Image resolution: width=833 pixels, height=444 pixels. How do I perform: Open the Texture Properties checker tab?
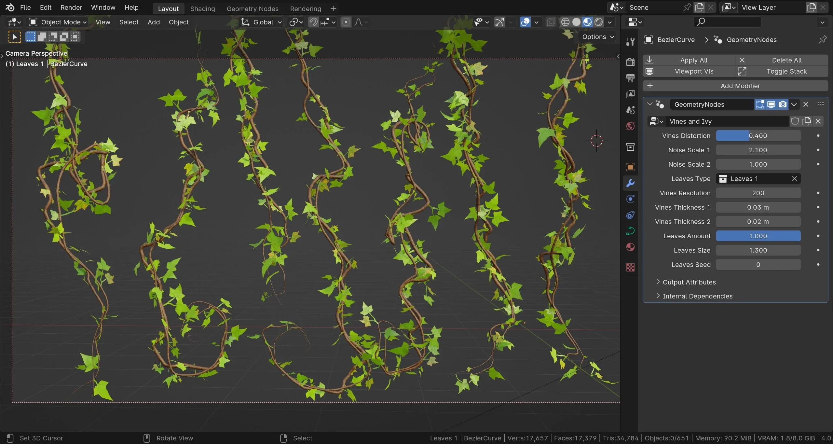[x=631, y=267]
